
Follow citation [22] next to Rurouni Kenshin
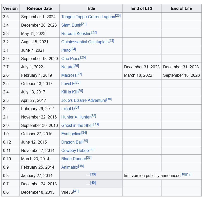94,32
